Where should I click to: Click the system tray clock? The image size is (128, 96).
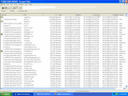pyautogui.click(x=123, y=94)
